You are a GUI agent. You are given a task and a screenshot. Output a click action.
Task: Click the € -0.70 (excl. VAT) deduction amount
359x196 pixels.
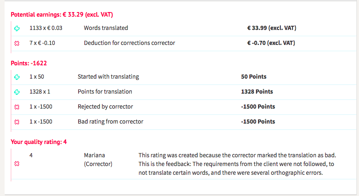point(271,43)
